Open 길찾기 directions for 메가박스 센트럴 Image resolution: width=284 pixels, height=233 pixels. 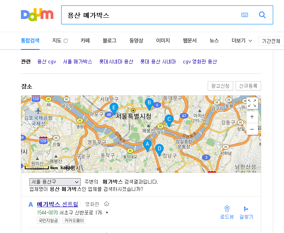tap(246, 213)
